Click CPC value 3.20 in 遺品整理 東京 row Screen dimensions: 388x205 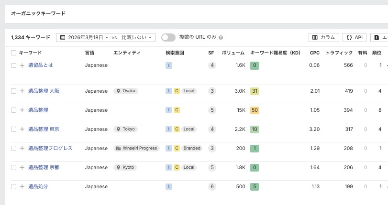click(314, 129)
